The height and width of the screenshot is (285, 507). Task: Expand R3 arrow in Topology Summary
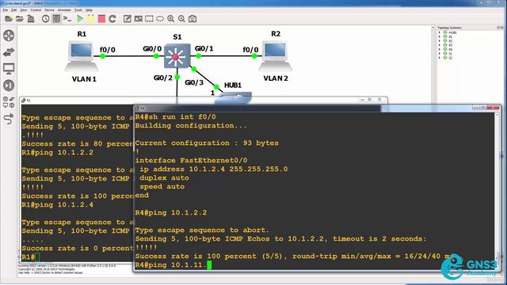(x=440, y=45)
